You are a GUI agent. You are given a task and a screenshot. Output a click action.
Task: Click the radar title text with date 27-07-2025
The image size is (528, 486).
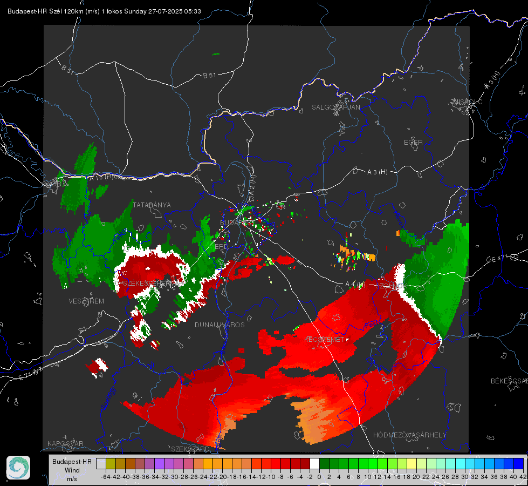coord(105,11)
